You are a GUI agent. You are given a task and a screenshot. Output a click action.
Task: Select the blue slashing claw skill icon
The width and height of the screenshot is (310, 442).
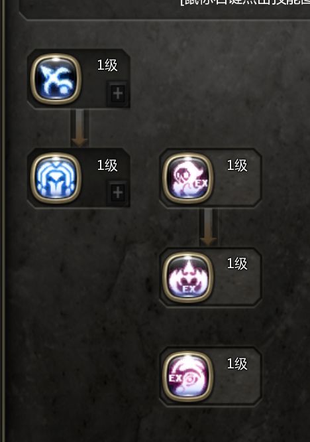(x=56, y=79)
